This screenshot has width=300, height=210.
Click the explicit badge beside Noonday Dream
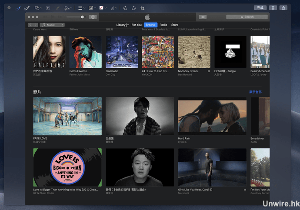click(x=209, y=71)
